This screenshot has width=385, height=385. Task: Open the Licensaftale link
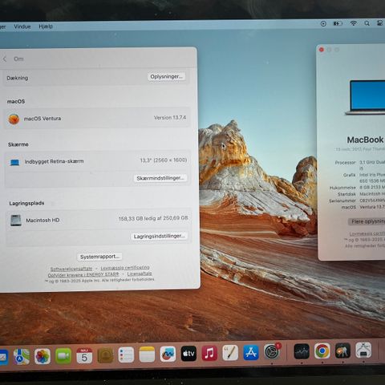[140, 274]
